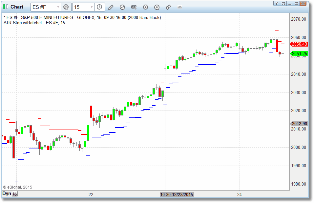314x203 pixels.
Task: Click the red 2056.43 price marker
Action: (x=299, y=44)
